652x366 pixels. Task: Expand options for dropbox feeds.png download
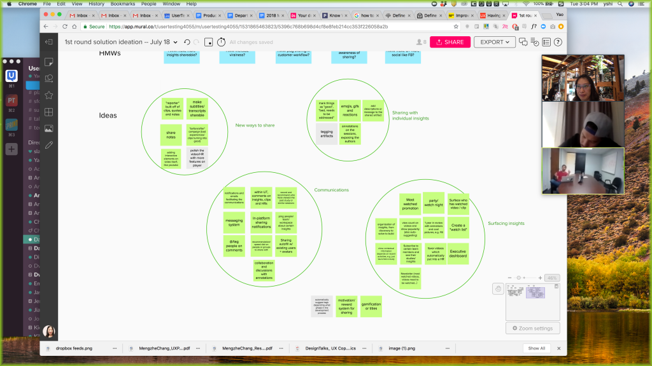click(115, 349)
